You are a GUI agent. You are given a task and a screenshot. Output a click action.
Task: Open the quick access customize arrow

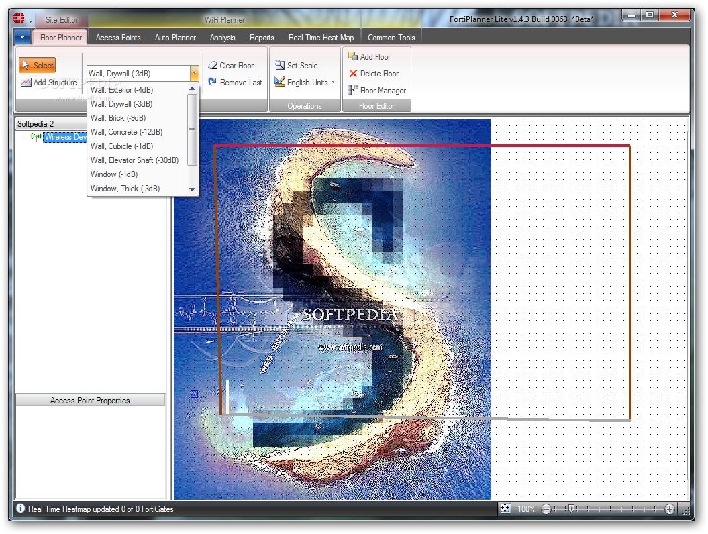tap(30, 21)
